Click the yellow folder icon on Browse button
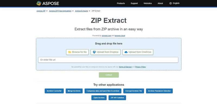This screenshot has height=104, width=217. (x=70, y=52)
